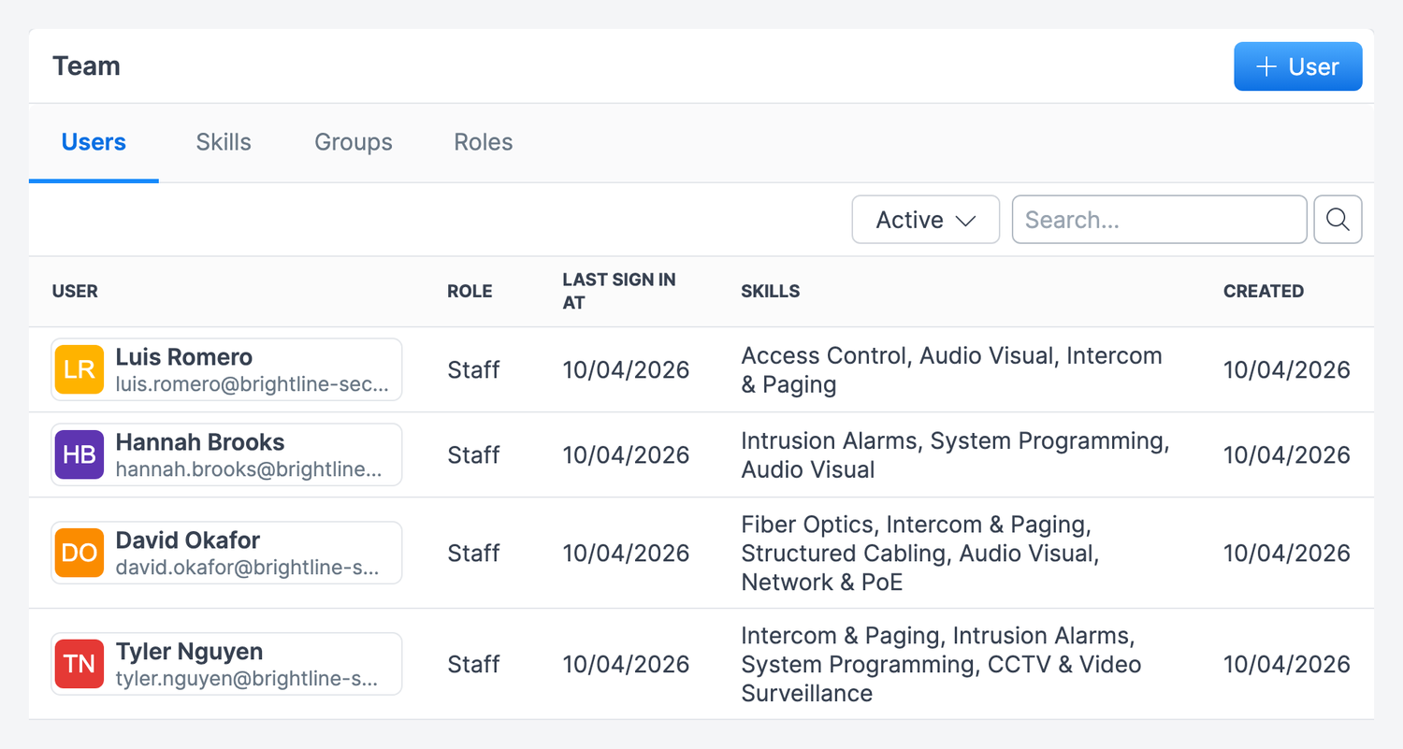
Task: Click Tyler Nguyen's TN avatar
Action: coord(80,664)
